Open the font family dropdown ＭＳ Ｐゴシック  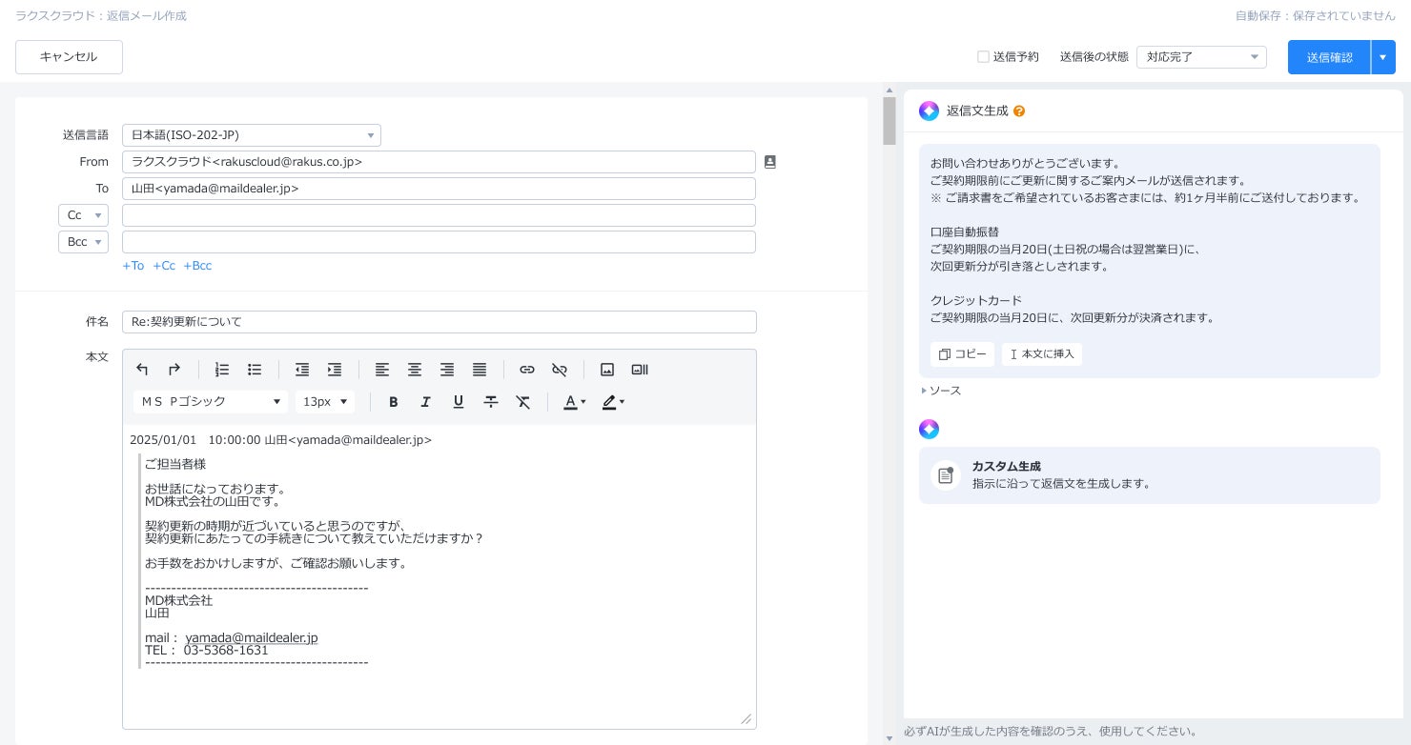pos(210,401)
